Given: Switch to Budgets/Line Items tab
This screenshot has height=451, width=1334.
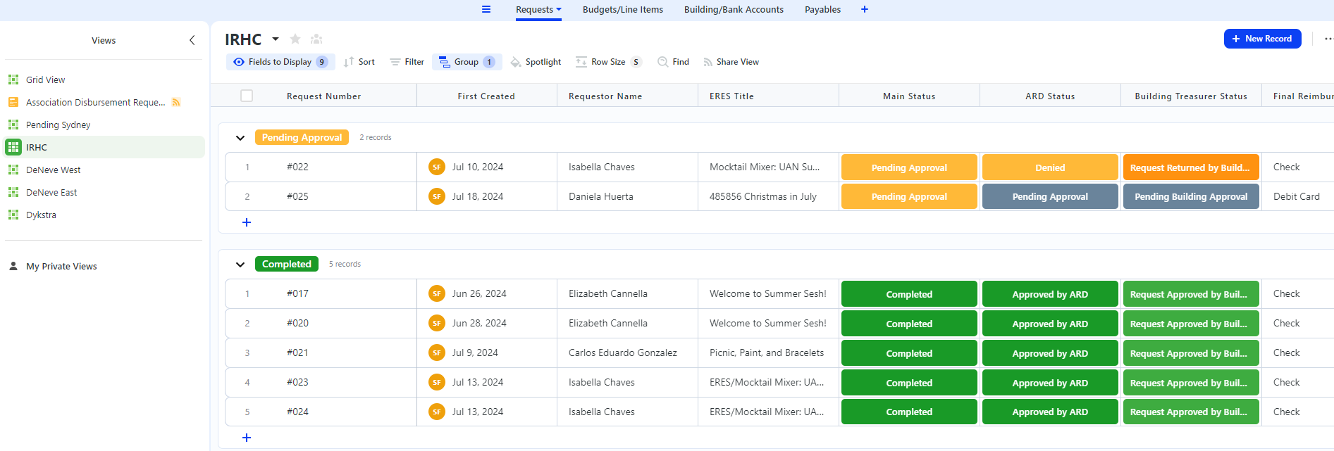Looking at the screenshot, I should click(623, 9).
